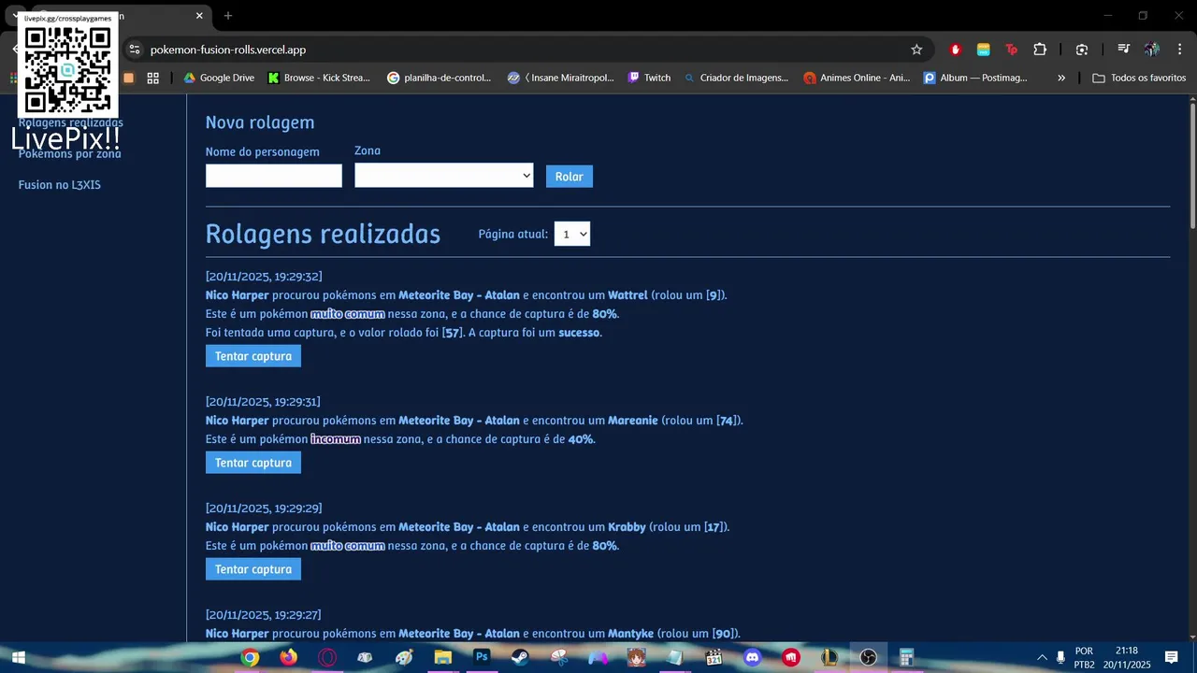Viewport: 1197px width, 673px height.
Task: Open League of Legends taskbar icon
Action: (829, 657)
